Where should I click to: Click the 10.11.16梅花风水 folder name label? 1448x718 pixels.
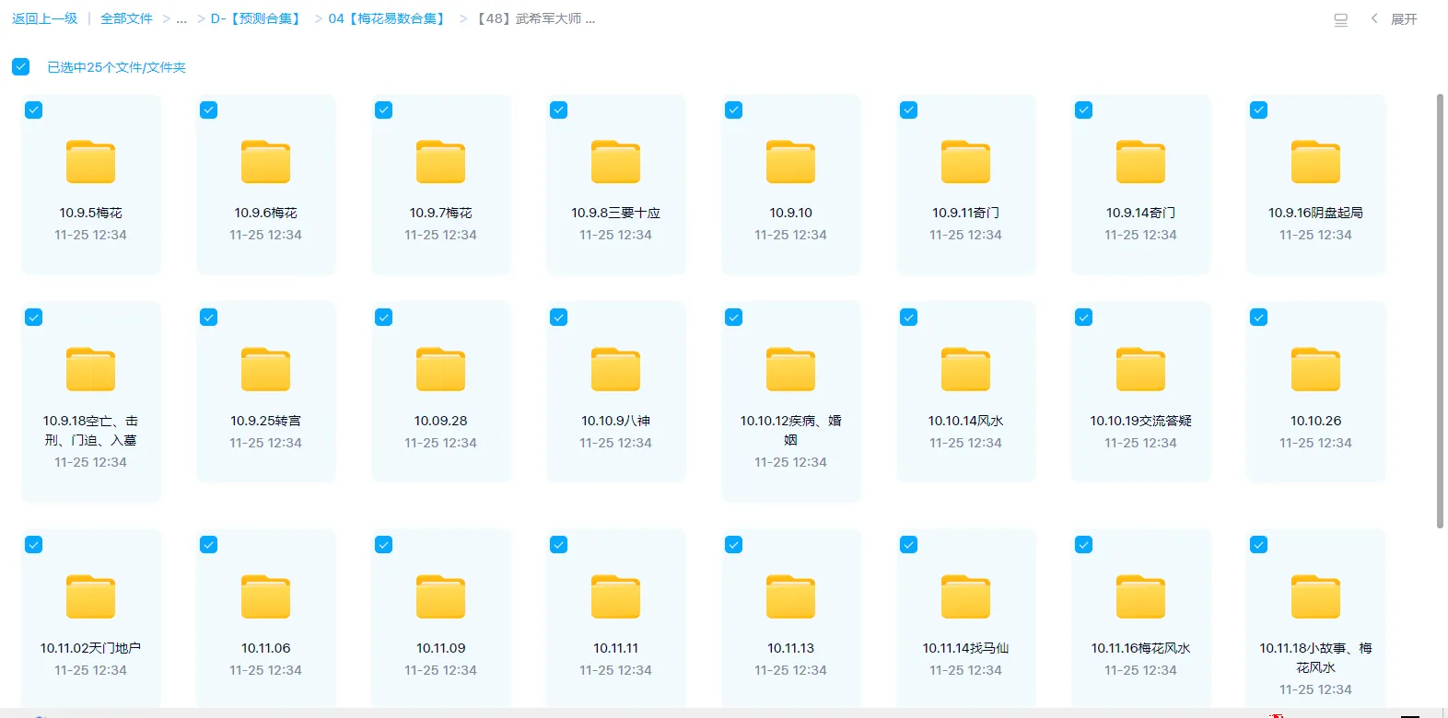[x=1140, y=648]
